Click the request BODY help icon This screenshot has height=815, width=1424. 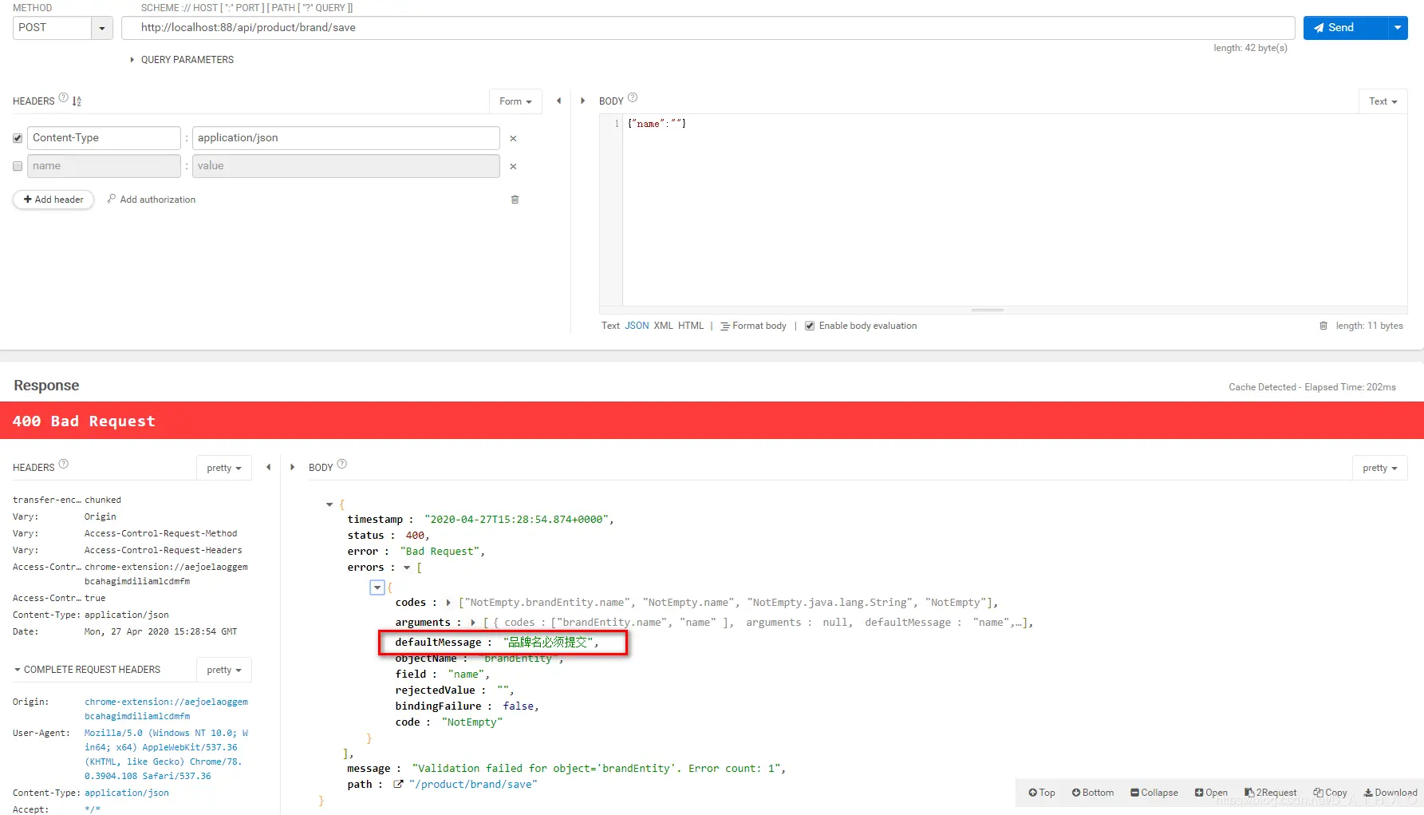tap(633, 98)
